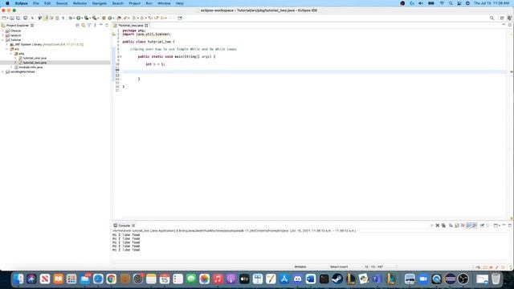Click the 'Writable' status bar entry
This screenshot has width=514, height=289.
pos(300,267)
